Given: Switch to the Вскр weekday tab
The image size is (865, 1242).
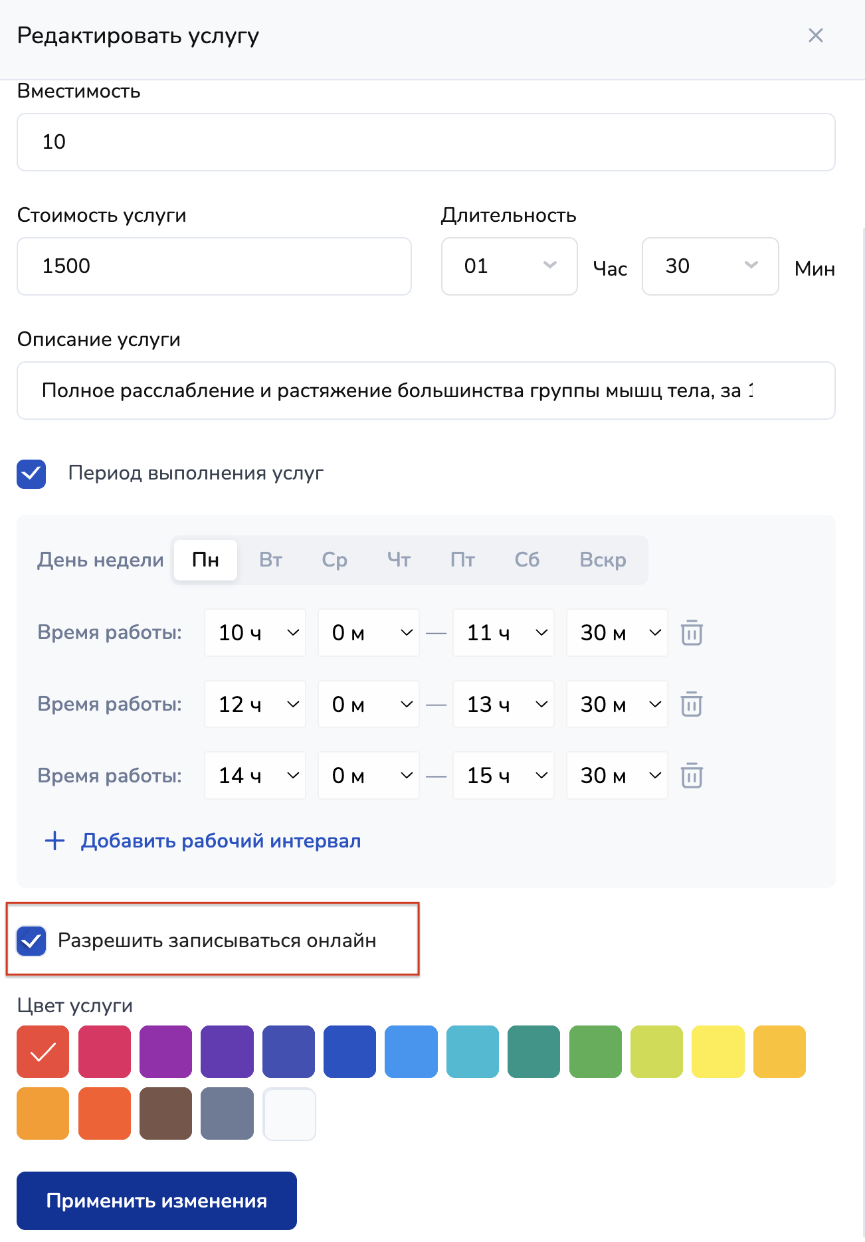Looking at the screenshot, I should pos(602,560).
